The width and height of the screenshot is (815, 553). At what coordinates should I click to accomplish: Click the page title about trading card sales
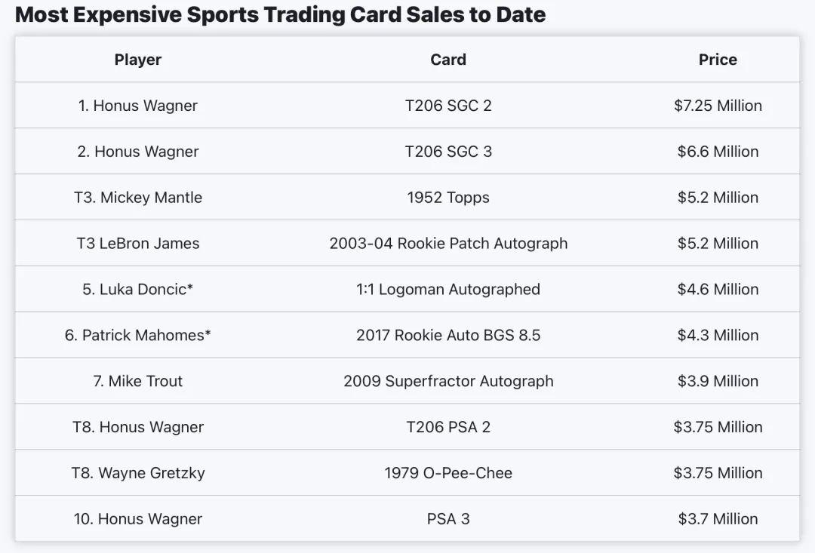click(280, 14)
